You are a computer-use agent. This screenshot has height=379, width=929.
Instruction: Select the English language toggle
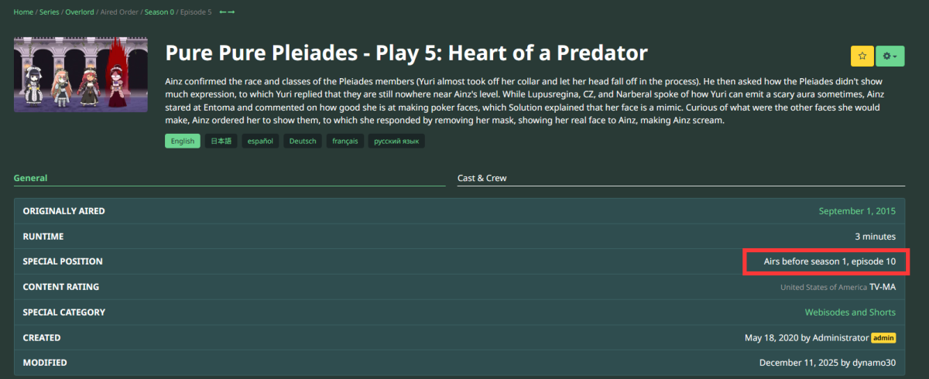183,141
